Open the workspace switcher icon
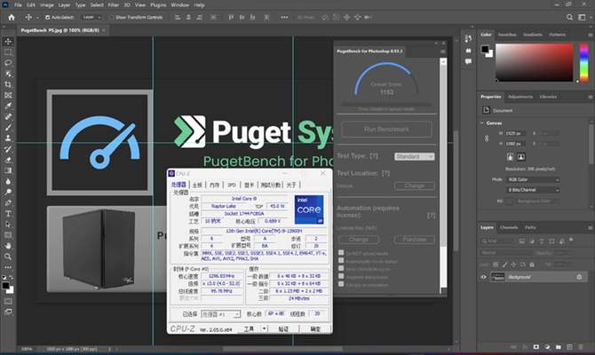Image resolution: width=595 pixels, height=355 pixels. tap(582, 18)
